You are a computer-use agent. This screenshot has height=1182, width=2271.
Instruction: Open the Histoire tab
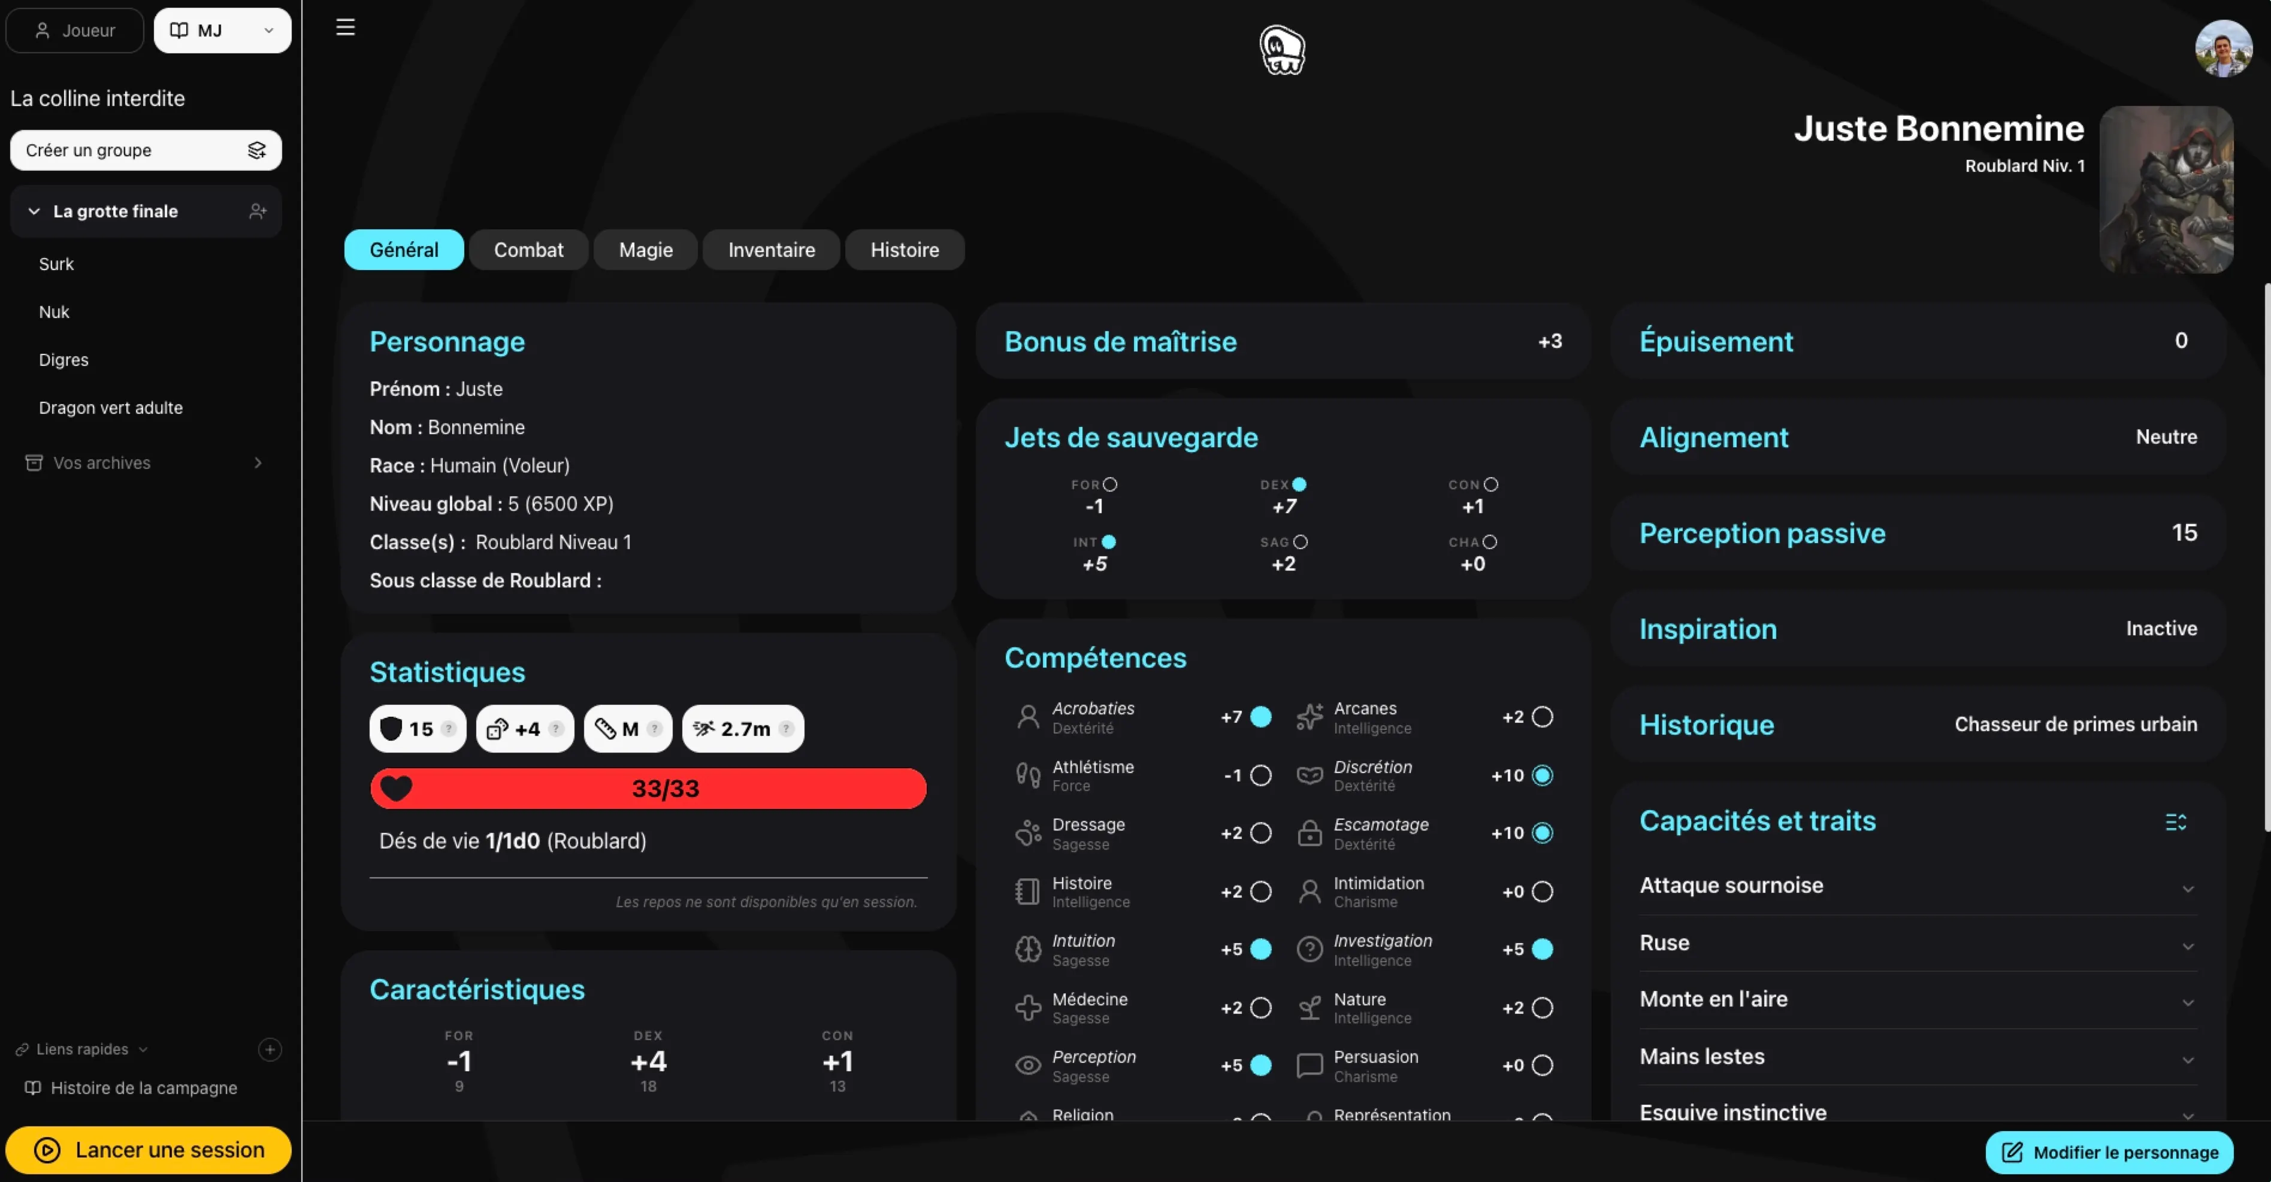pos(905,250)
